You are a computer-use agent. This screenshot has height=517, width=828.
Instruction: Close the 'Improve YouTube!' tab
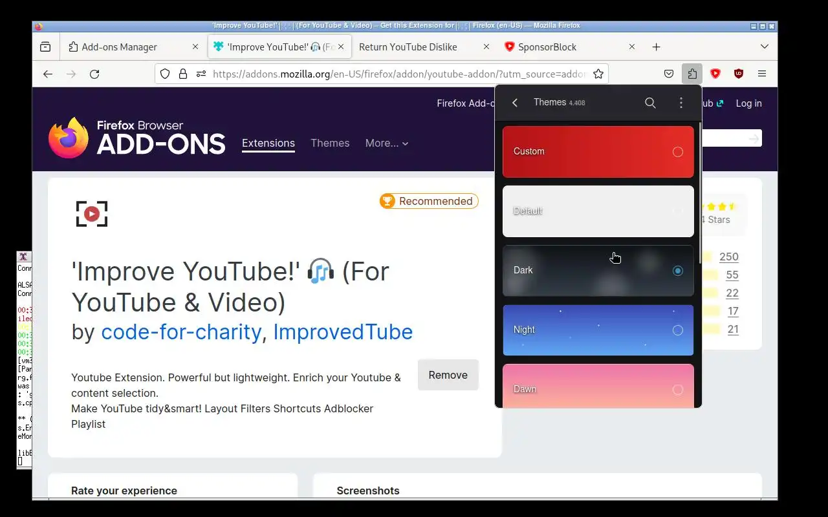341,47
